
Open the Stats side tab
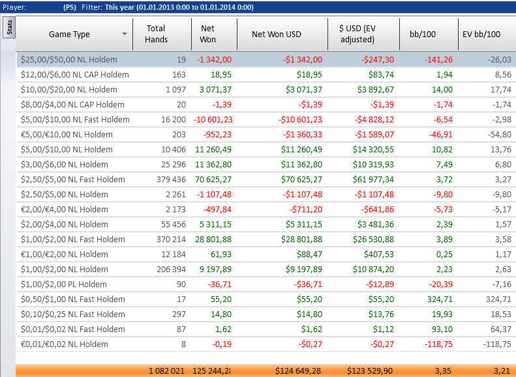pyautogui.click(x=9, y=27)
